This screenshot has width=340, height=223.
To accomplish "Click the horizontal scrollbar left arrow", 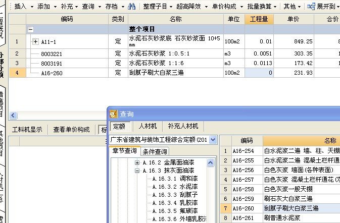I will [13, 115].
